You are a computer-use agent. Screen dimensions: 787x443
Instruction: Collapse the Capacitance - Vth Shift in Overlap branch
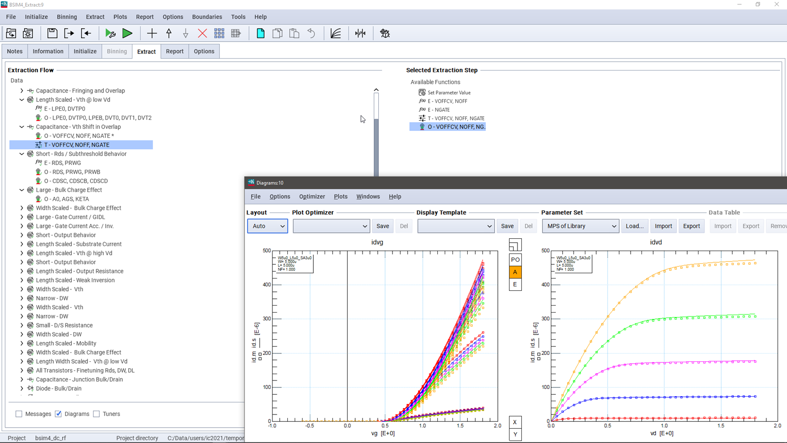click(22, 127)
